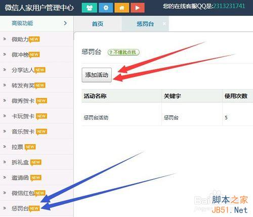Click the double-arrow icon beside 卡玩贺卡

point(5,116)
